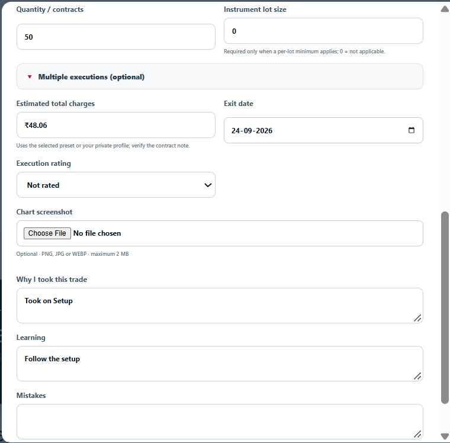Viewport: 450px width, 443px height.
Task: Click the 'Learning' label
Action: (x=31, y=338)
